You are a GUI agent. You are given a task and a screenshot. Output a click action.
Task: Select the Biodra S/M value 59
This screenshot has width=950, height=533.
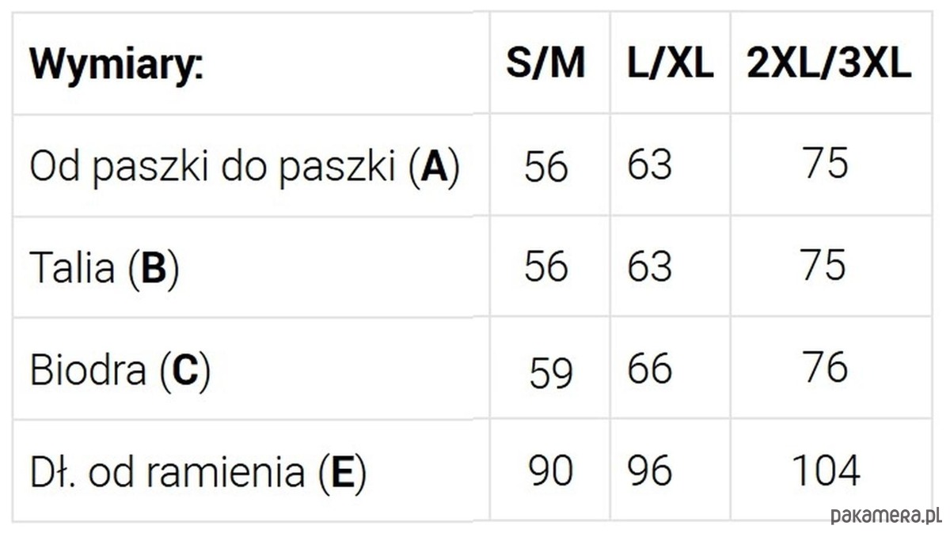[550, 372]
